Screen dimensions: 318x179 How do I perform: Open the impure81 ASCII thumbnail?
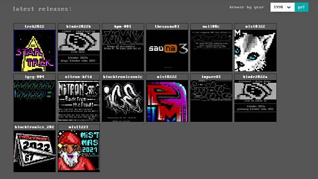pyautogui.click(x=211, y=101)
